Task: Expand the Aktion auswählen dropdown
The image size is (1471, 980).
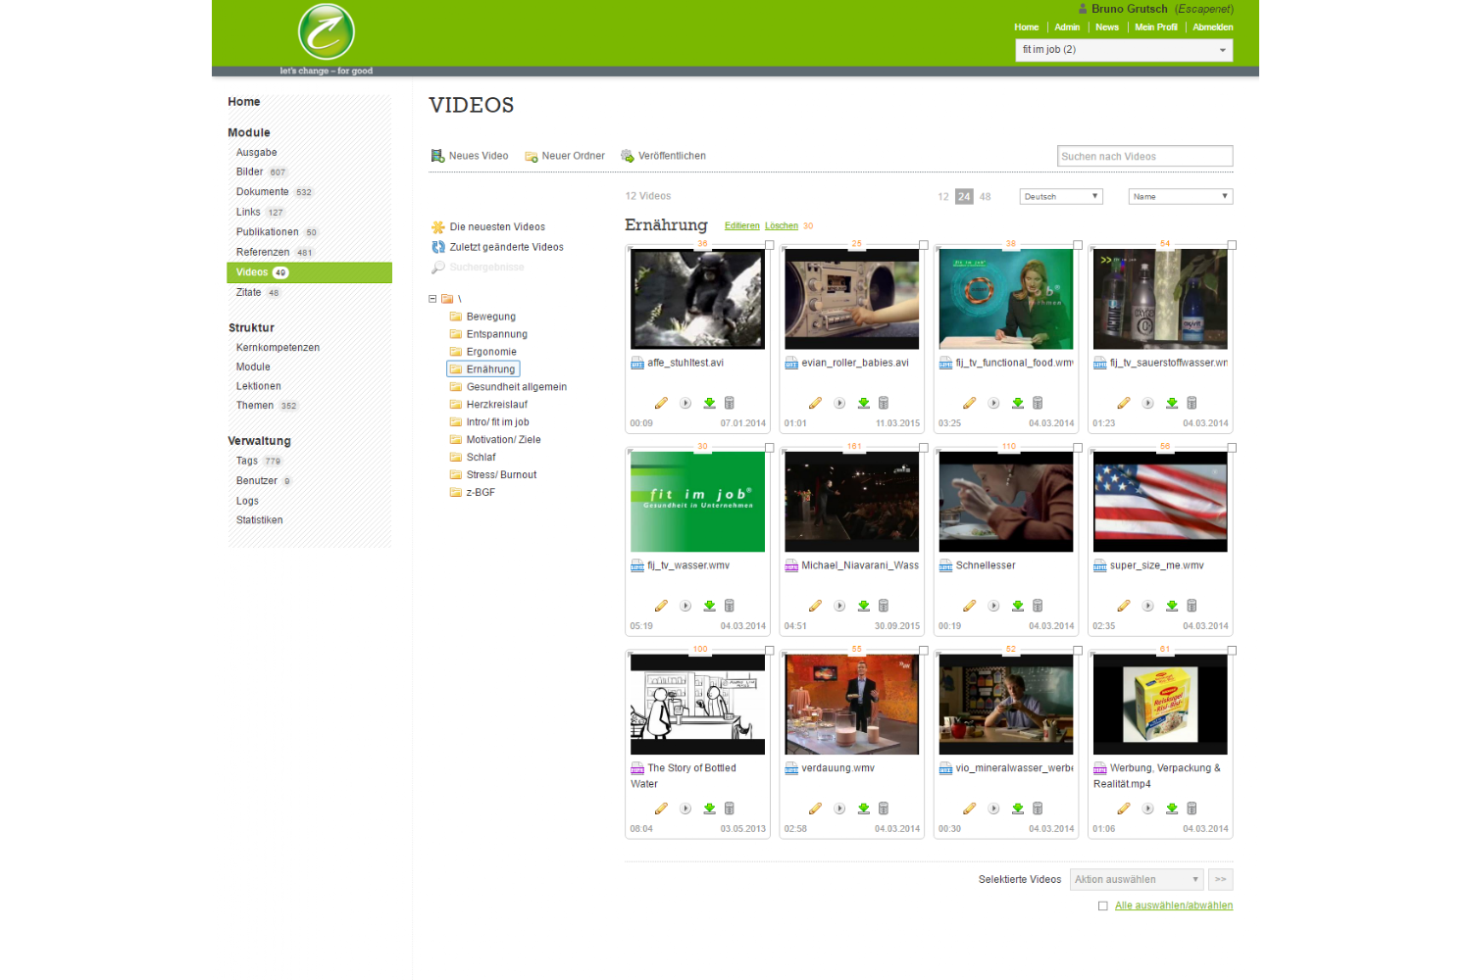Action: (1137, 880)
